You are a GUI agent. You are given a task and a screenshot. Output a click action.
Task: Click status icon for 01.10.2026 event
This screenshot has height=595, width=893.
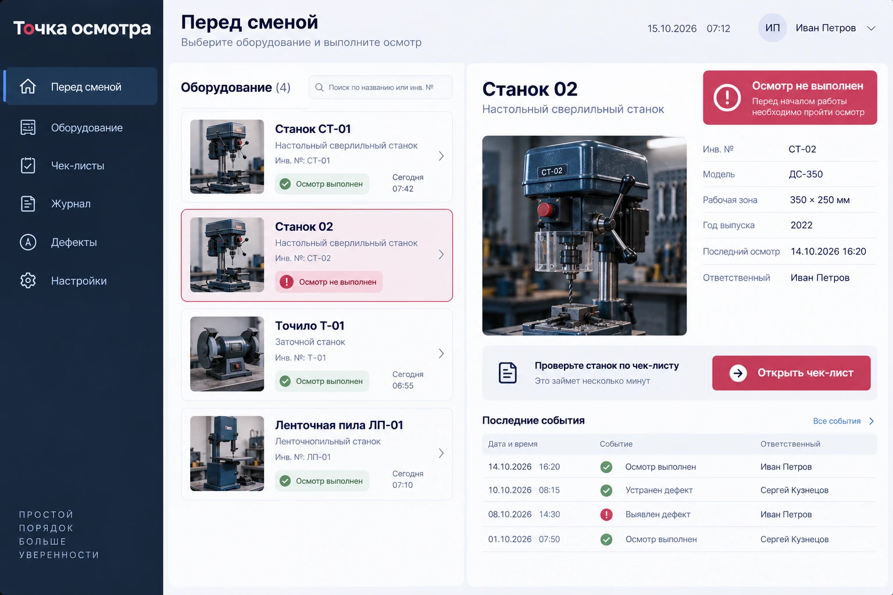(606, 539)
